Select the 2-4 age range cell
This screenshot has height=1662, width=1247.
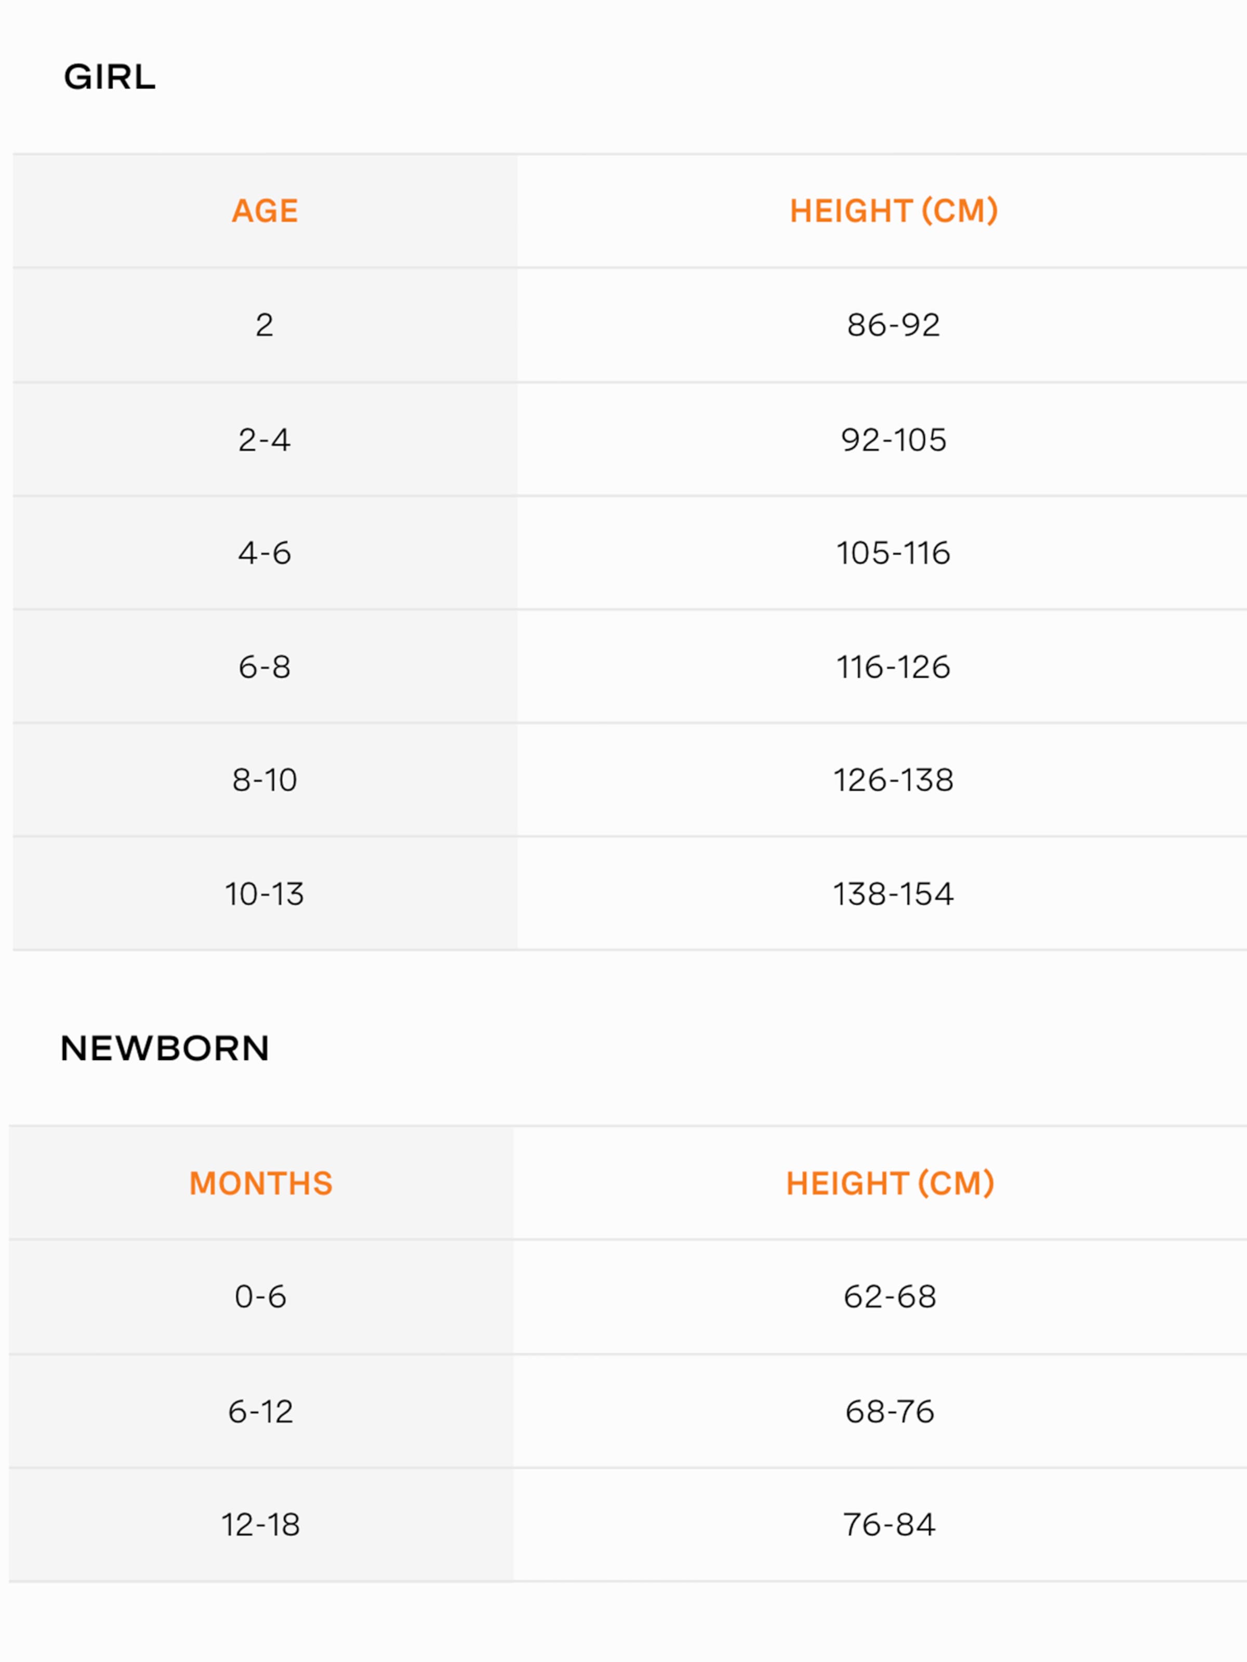pos(264,439)
